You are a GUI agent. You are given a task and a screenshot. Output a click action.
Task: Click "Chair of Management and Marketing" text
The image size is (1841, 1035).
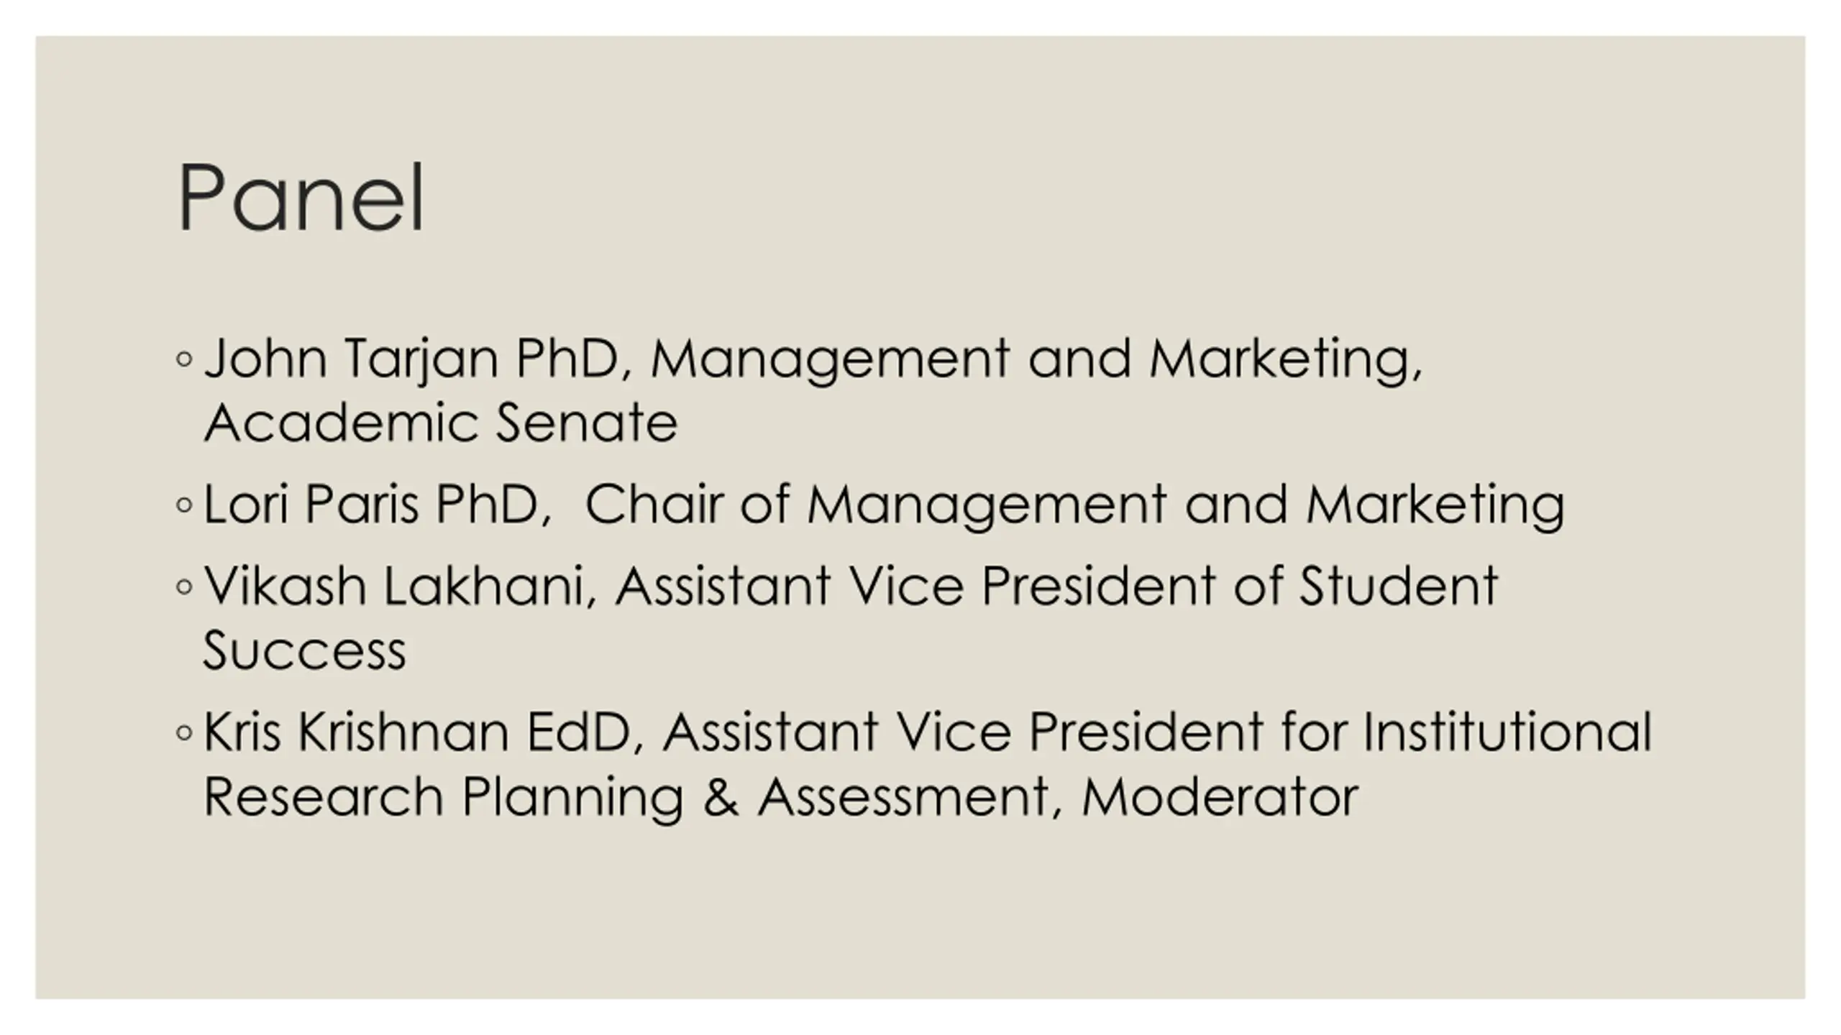tap(1075, 506)
